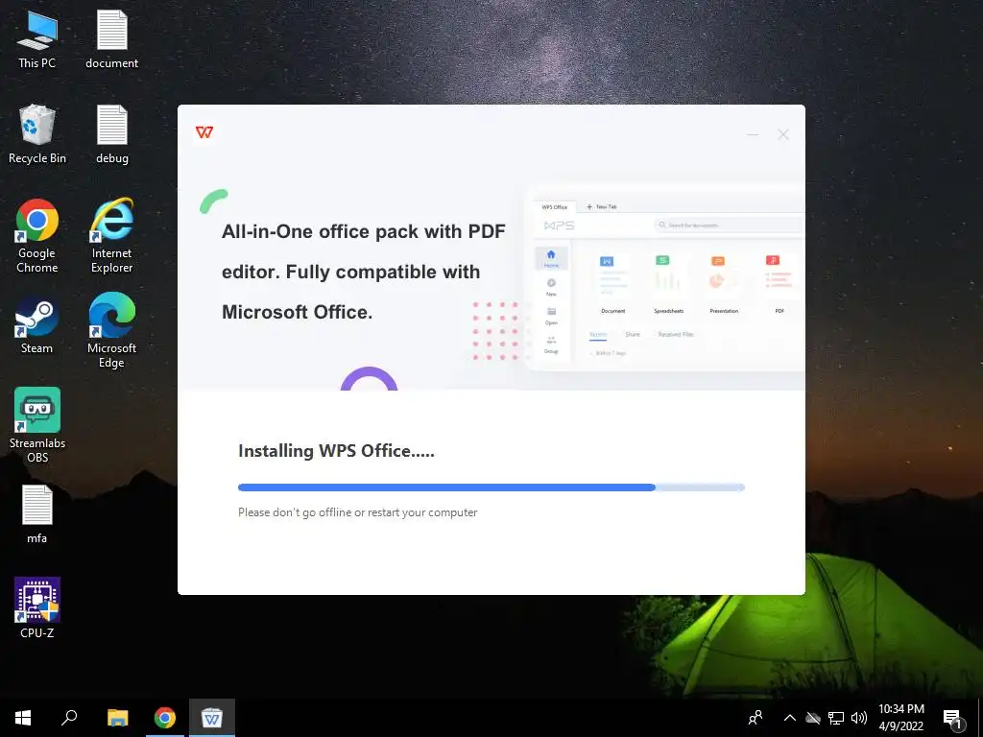Viewport: 983px width, 737px height.
Task: Close the WPS Office installer window
Action: pos(783,134)
